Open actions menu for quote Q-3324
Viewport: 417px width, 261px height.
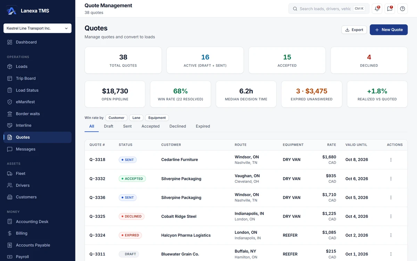click(391, 235)
